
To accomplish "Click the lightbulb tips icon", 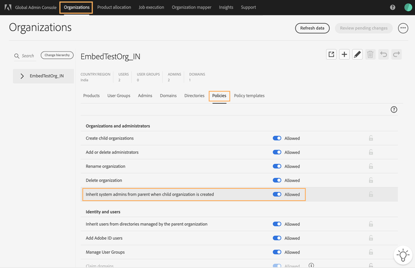I will click(402, 255).
